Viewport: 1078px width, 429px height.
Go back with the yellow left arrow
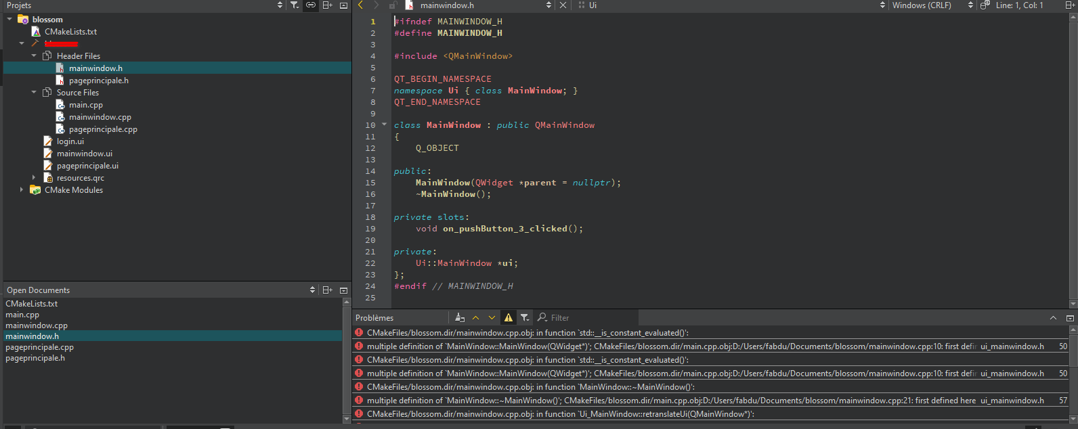point(360,5)
